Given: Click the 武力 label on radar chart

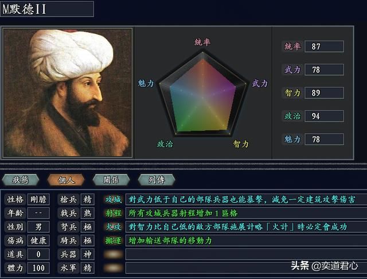Looking at the screenshot, I should click(x=260, y=83).
